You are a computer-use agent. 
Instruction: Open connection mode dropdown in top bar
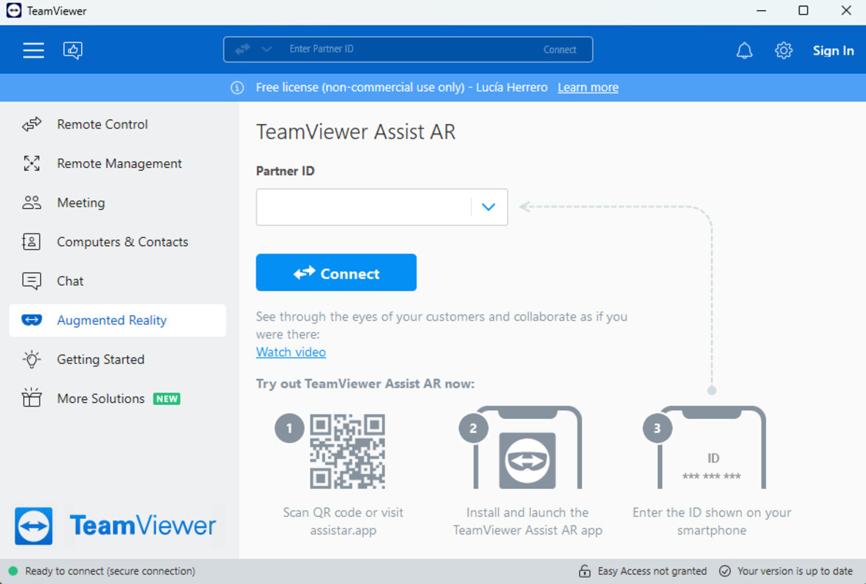267,50
